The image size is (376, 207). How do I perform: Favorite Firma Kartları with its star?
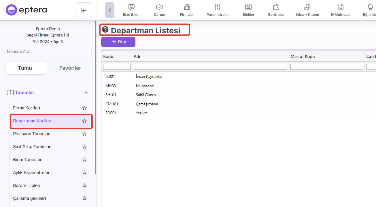pos(84,108)
